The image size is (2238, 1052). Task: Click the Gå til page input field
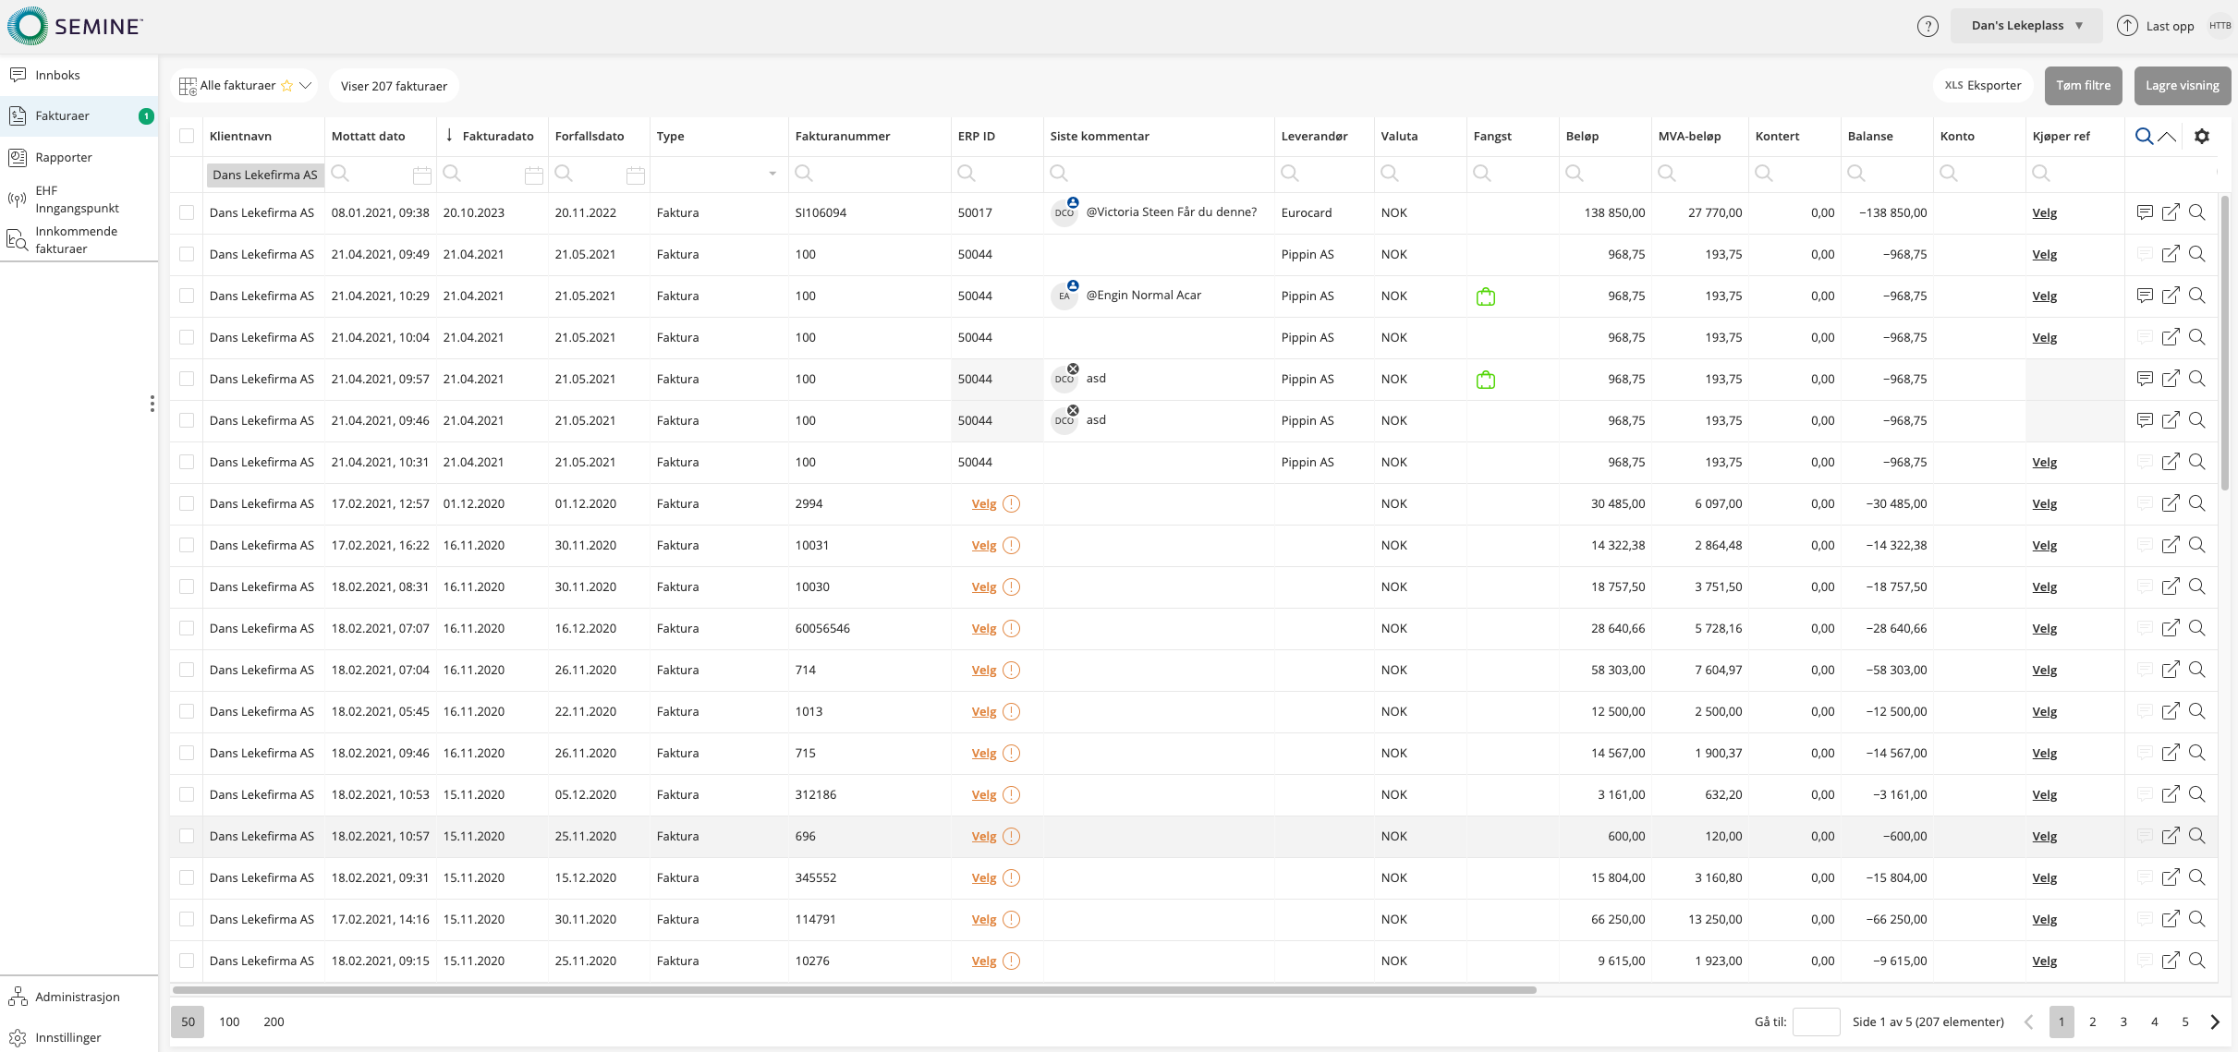tap(1816, 1022)
